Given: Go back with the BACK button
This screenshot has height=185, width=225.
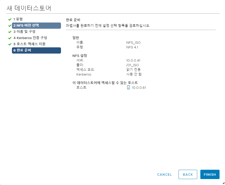Looking at the screenshot, I should (x=188, y=174).
